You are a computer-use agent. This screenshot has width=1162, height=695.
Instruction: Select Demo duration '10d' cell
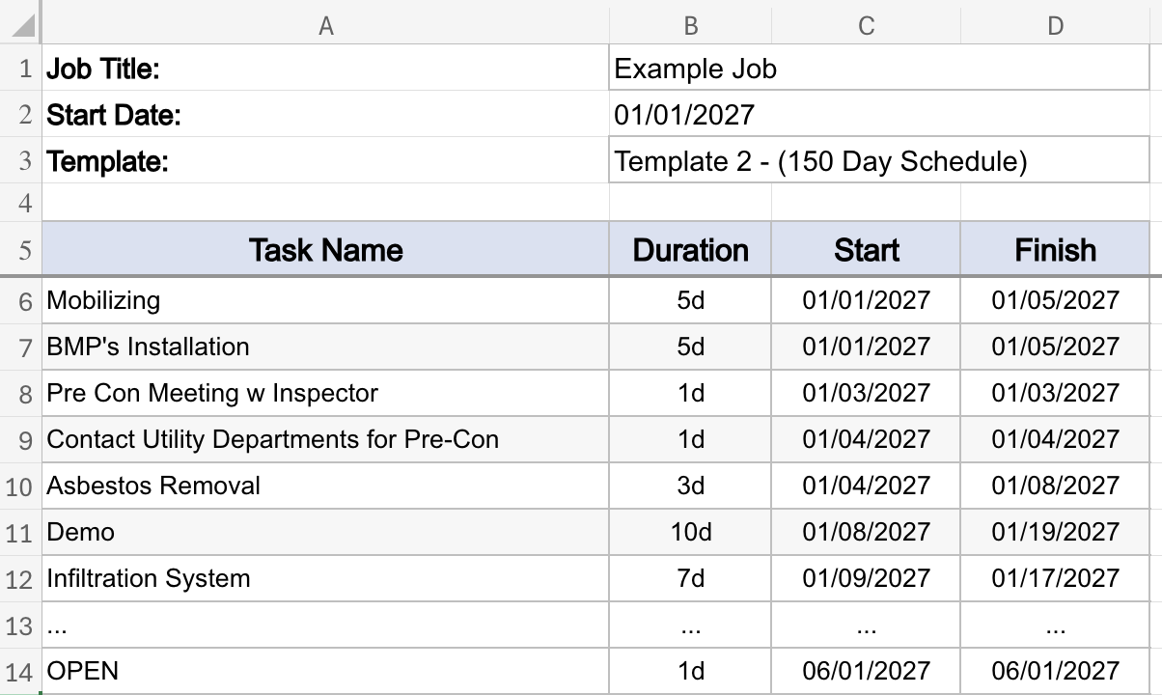click(690, 532)
